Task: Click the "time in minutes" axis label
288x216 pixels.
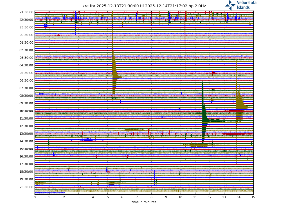Action: point(144,202)
